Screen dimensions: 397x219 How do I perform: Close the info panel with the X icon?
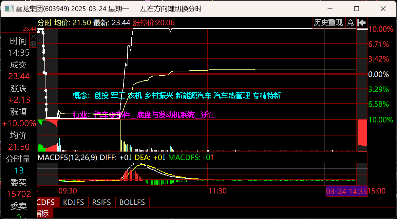tap(33, 36)
